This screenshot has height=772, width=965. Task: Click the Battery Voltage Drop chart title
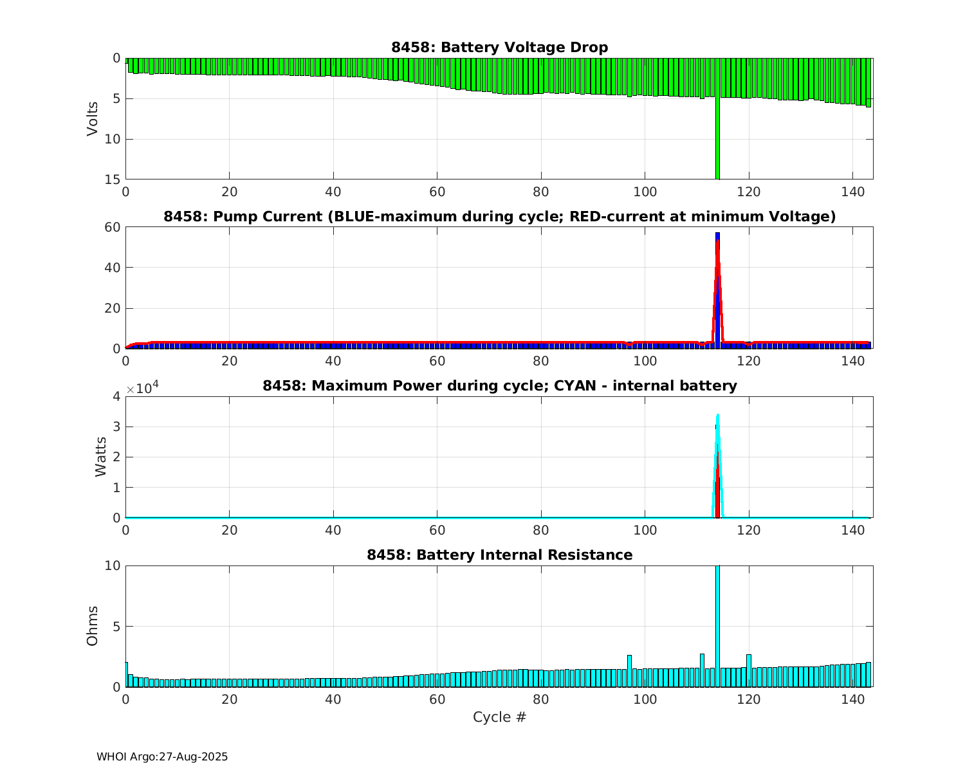click(499, 48)
